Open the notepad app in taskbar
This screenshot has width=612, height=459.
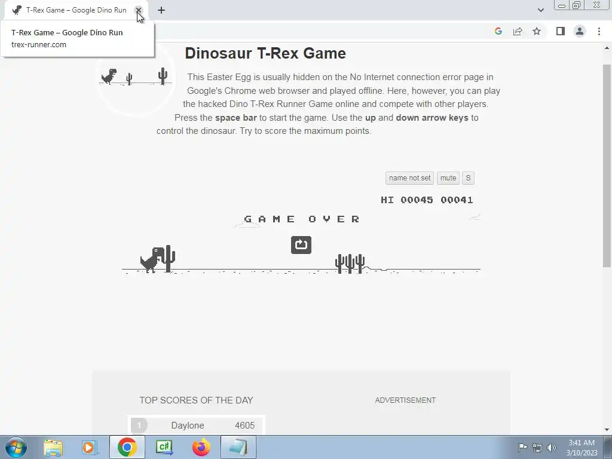238,447
